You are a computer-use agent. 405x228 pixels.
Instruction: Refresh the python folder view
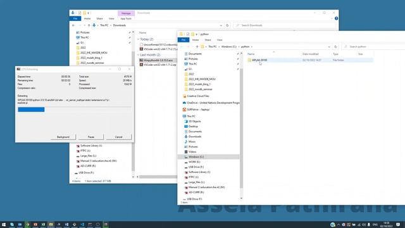coord(335,47)
